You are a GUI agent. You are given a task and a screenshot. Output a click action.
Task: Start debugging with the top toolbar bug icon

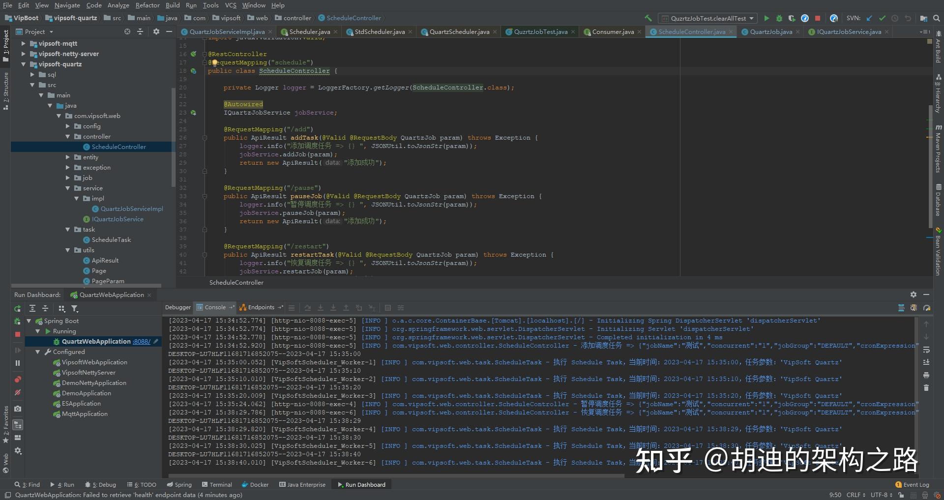(779, 18)
